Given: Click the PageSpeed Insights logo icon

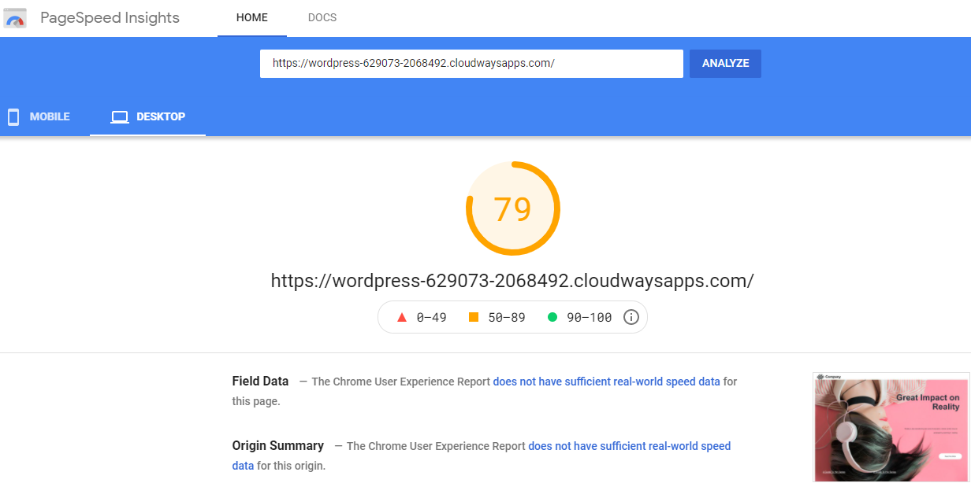Looking at the screenshot, I should coord(16,17).
